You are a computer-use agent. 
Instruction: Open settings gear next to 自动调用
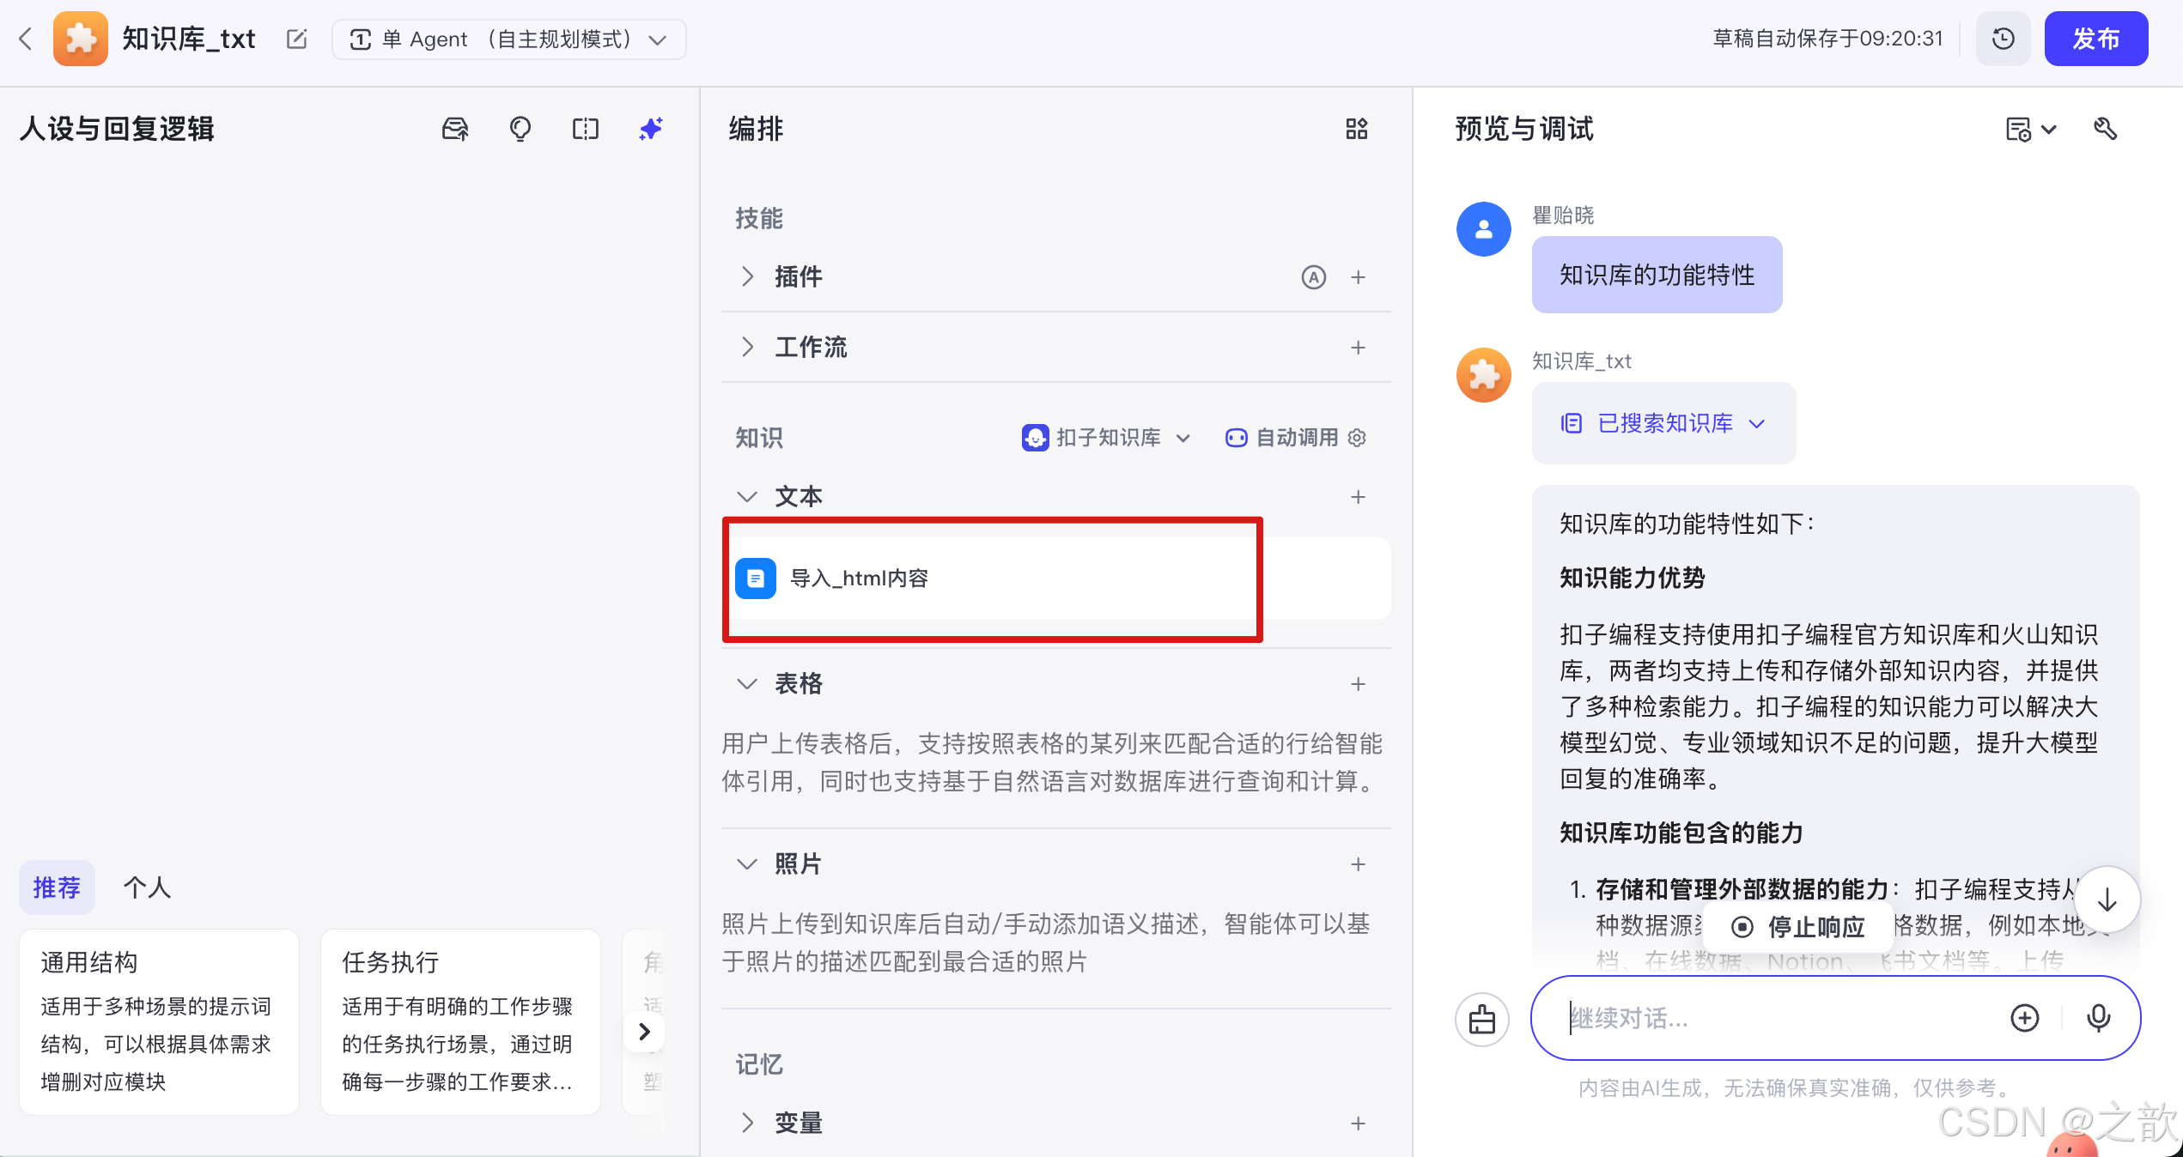point(1357,438)
